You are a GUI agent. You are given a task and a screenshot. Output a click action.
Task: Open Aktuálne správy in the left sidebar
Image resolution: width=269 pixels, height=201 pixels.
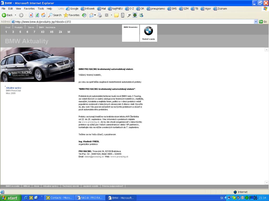[x=14, y=88]
